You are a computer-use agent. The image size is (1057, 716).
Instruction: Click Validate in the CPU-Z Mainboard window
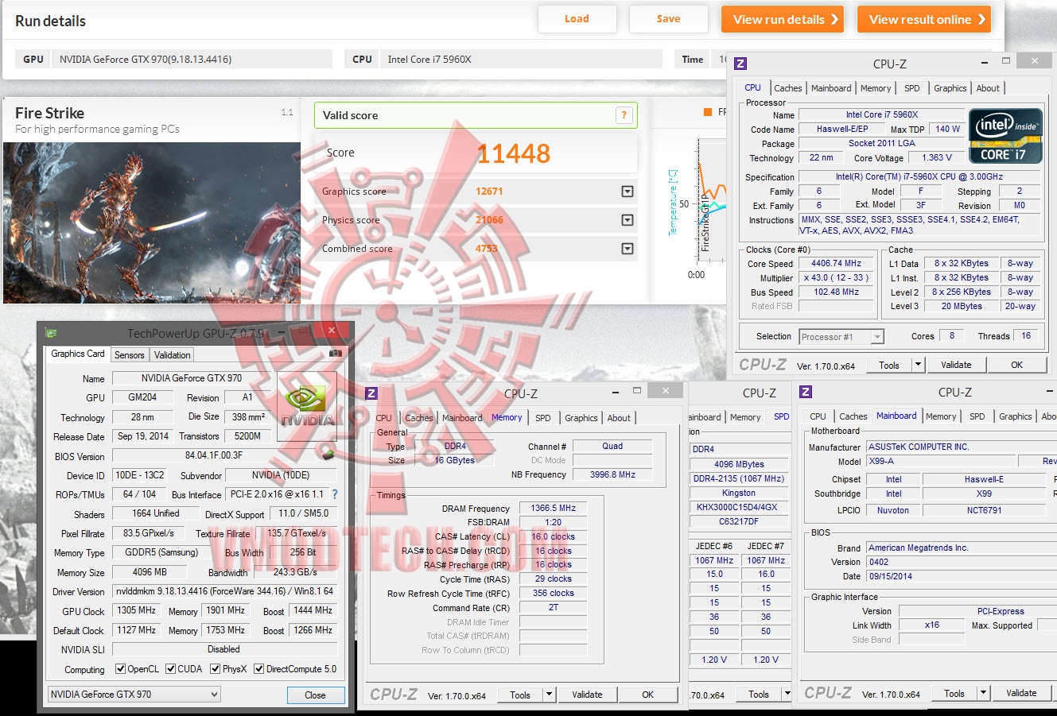(1021, 693)
